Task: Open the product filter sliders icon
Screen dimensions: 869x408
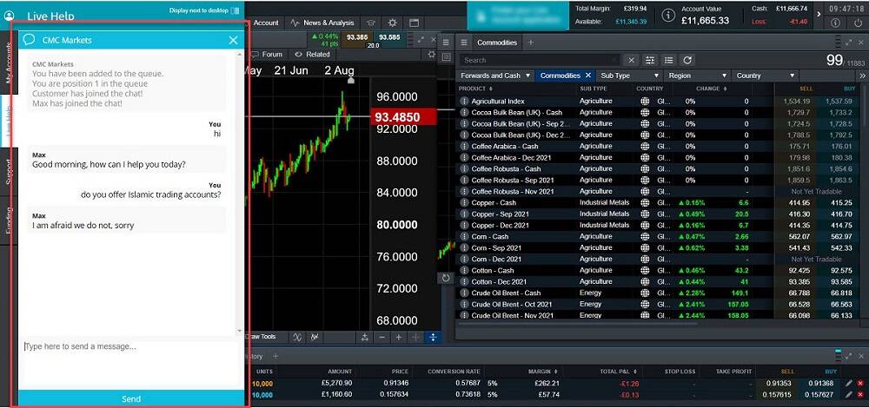Action: 649,60
